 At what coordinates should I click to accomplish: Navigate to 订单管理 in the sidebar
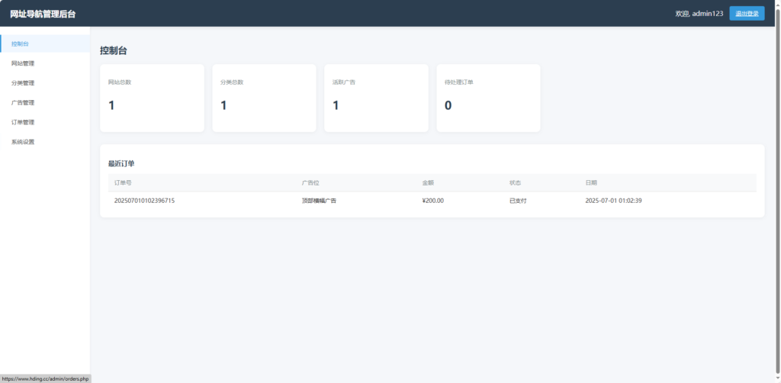[23, 122]
